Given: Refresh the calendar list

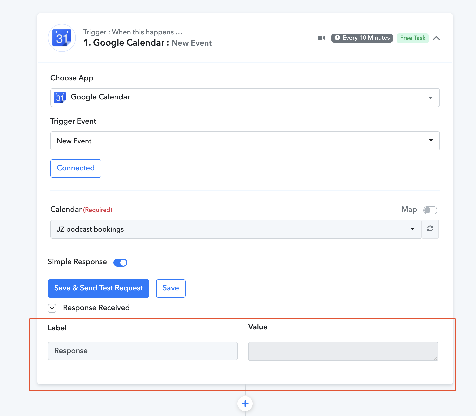Looking at the screenshot, I should click(430, 229).
